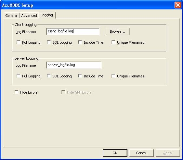Select the Logging tab
The width and height of the screenshot is (183, 160).
47,15
